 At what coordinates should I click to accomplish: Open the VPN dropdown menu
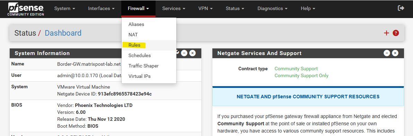(205, 8)
